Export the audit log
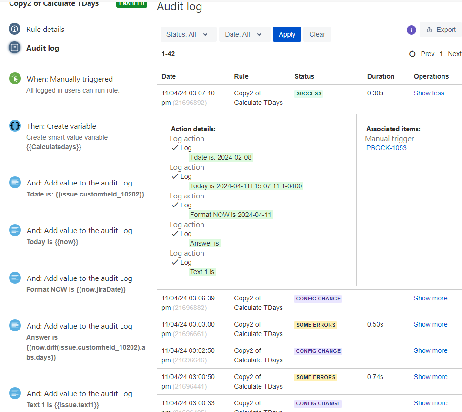This screenshot has height=412, width=462. point(441,30)
